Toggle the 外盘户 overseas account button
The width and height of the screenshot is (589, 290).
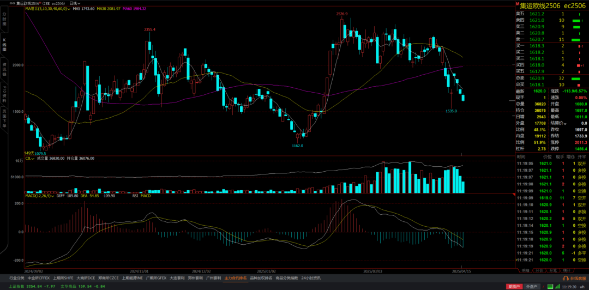(531, 286)
